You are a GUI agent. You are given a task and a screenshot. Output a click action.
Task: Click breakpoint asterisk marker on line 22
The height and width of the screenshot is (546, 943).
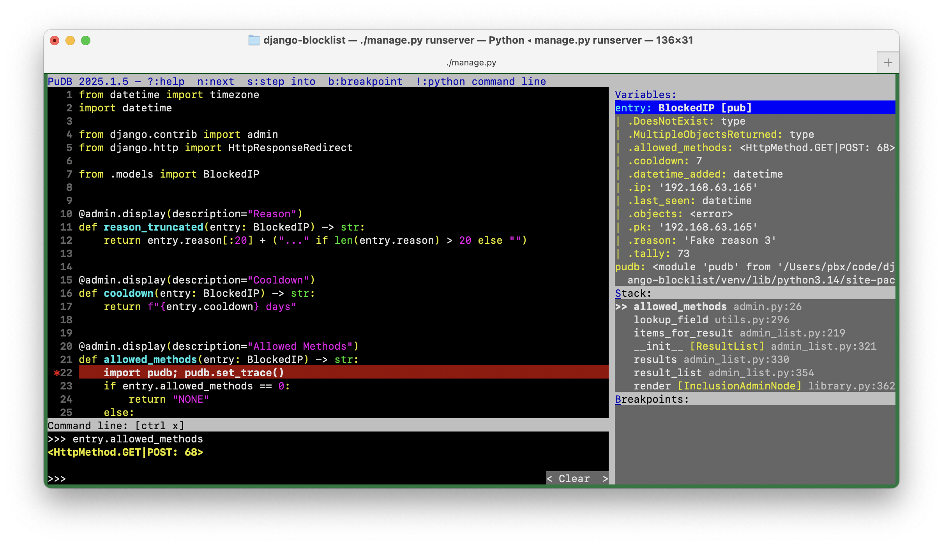(57, 373)
